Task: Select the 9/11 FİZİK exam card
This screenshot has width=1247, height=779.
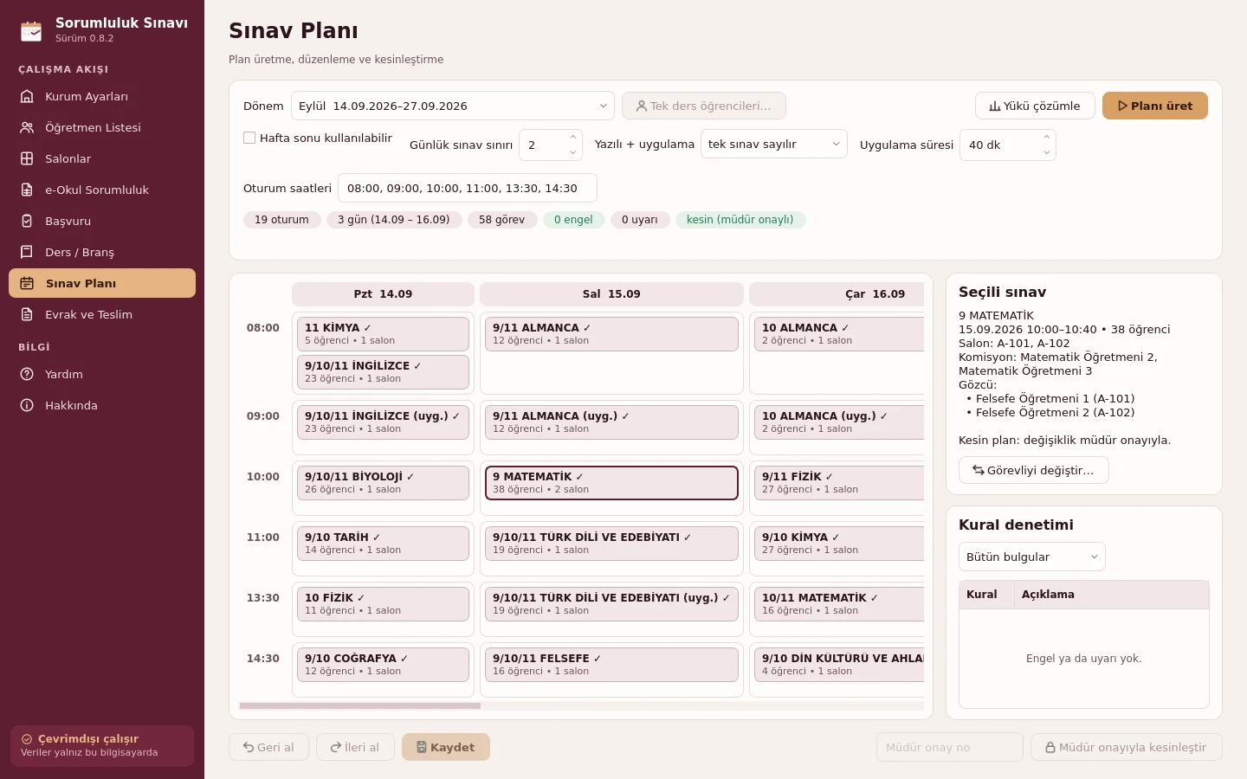Action: 839,483
